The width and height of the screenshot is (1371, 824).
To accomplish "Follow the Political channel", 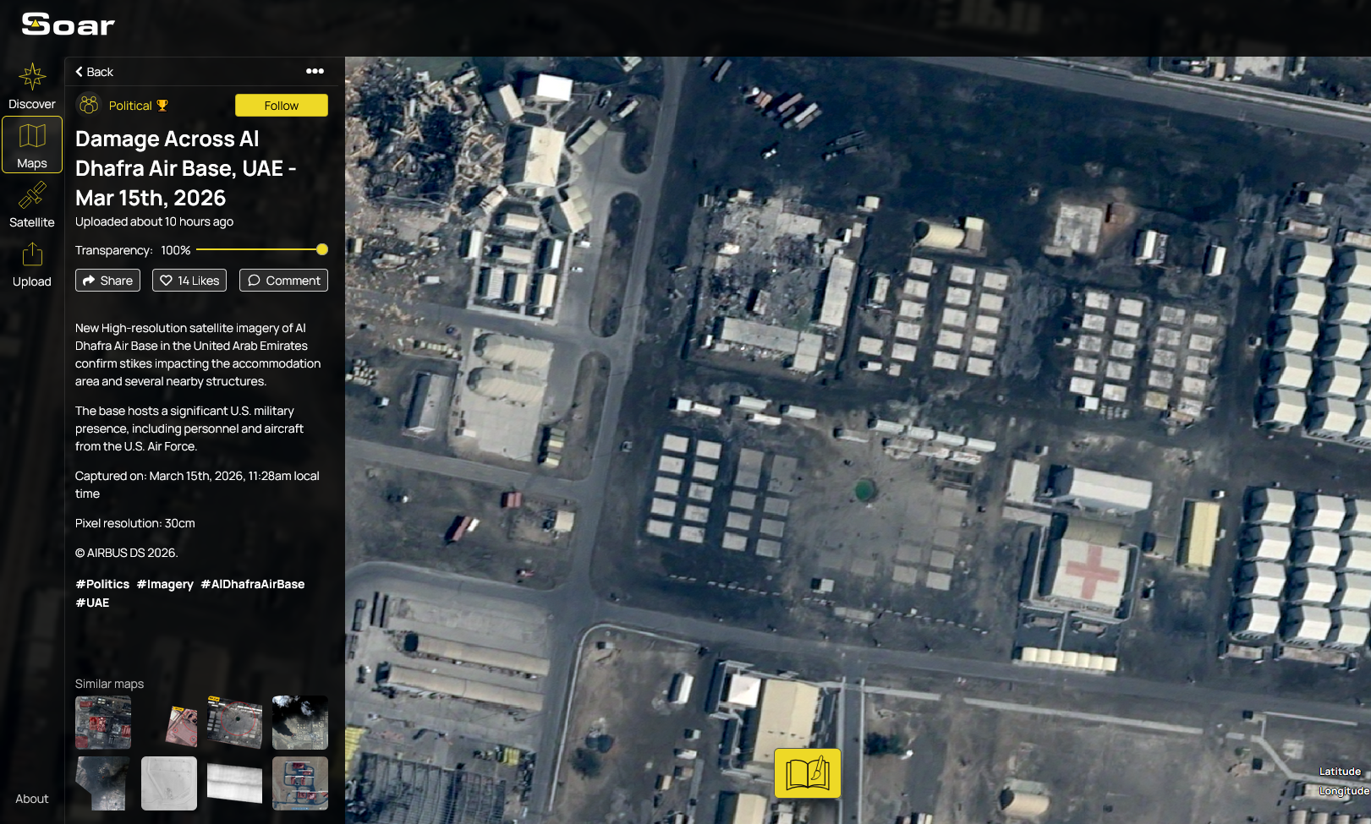I will 281,106.
